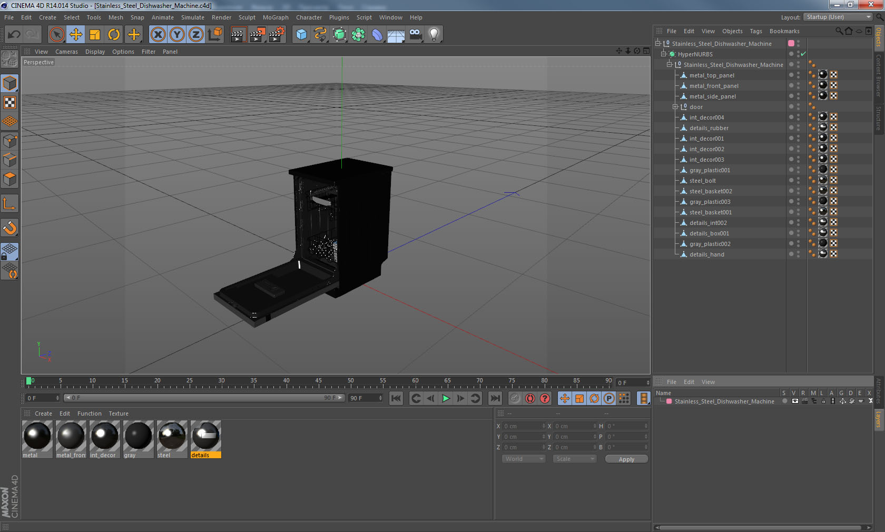
Task: Toggle metal_top_panel visibility dots
Action: (798, 75)
